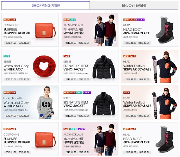The image size is (180, 157).
Task: Click black jacket image on VENO JACKET card tagged only SALE
Action: tap(104, 67)
